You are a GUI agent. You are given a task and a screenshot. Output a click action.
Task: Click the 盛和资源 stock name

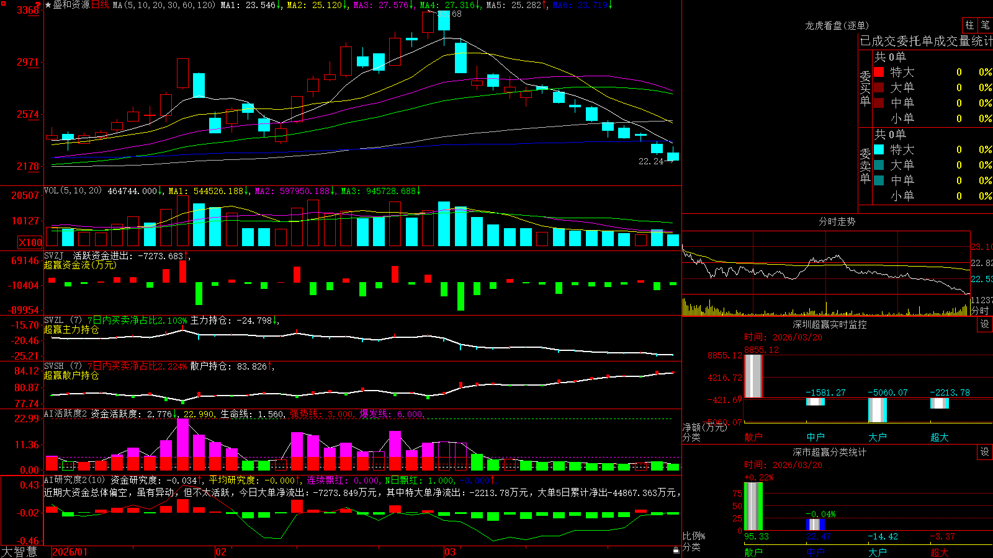coord(71,5)
